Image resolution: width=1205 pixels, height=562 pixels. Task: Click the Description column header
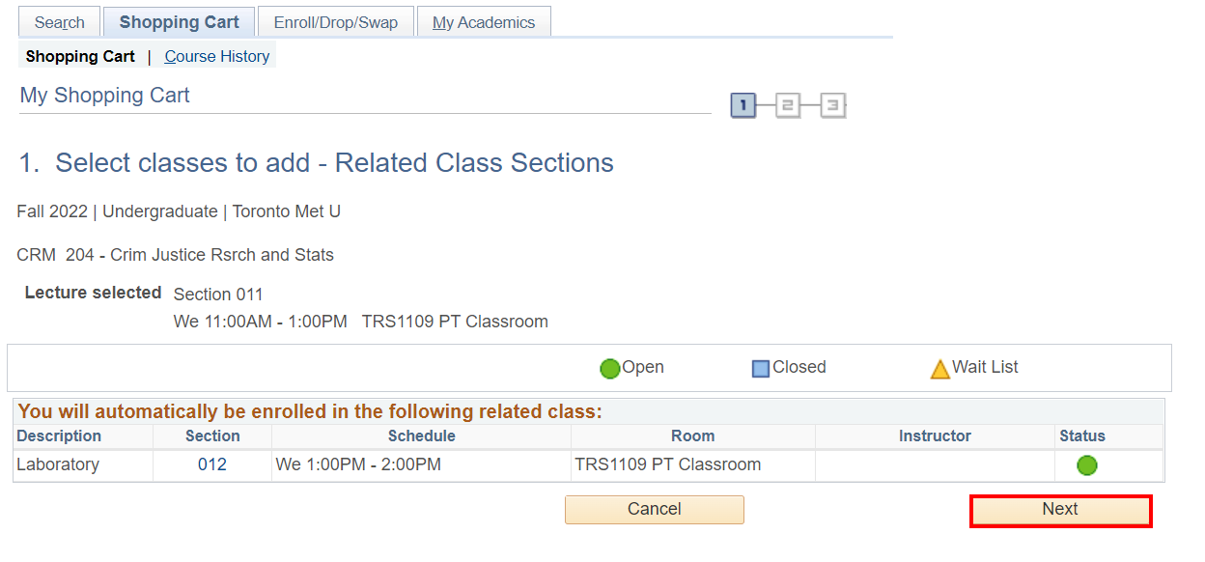coord(59,436)
